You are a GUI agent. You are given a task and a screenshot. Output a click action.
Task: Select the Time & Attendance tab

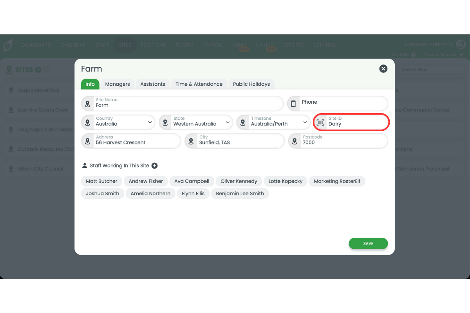[x=199, y=84]
